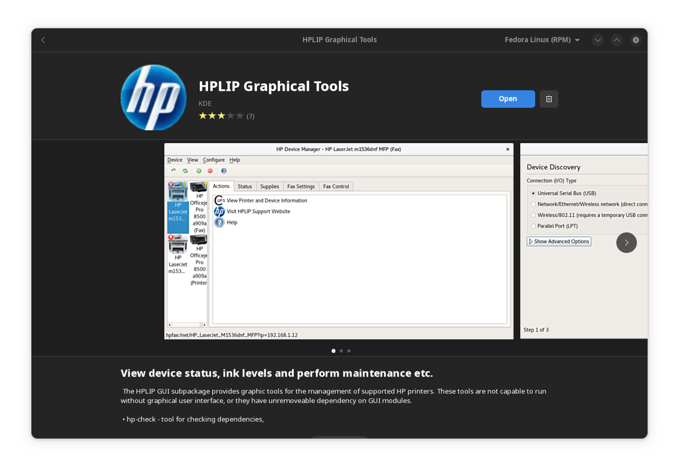Select HP Officejet Pro 8500 a909a (Fax)
Image resolution: width=679 pixels, height=473 pixels.
click(199, 208)
